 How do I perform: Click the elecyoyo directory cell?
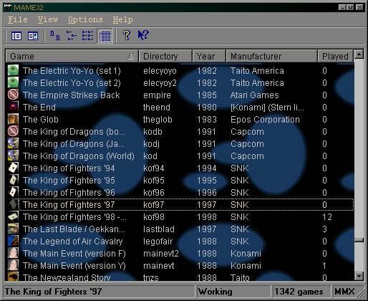click(x=160, y=71)
